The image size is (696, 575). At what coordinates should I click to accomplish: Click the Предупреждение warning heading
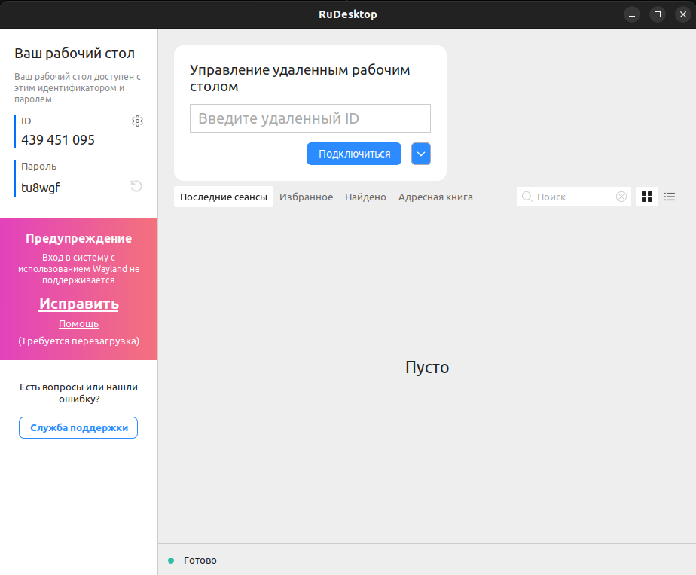tap(79, 238)
